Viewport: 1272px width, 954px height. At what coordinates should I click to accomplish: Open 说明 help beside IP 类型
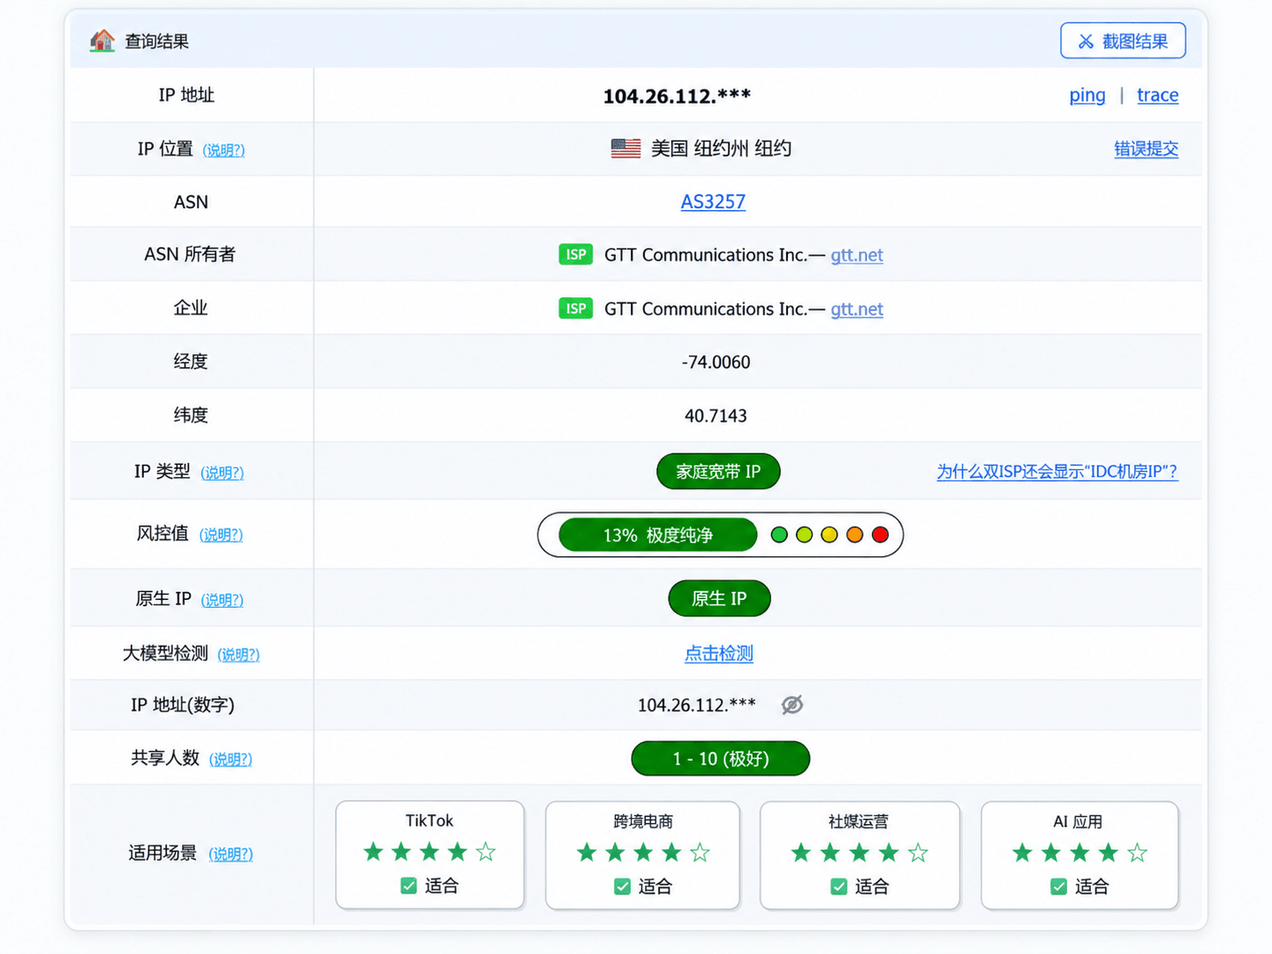click(222, 473)
